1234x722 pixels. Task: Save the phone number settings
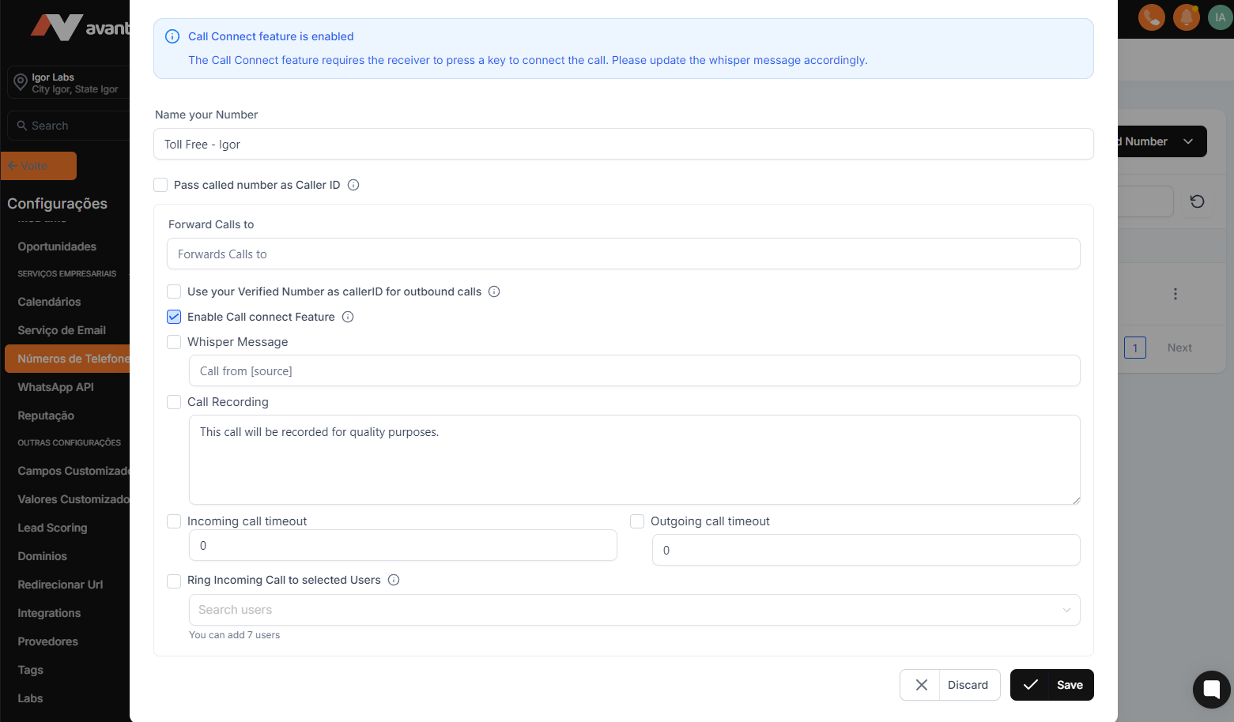[x=1051, y=685]
